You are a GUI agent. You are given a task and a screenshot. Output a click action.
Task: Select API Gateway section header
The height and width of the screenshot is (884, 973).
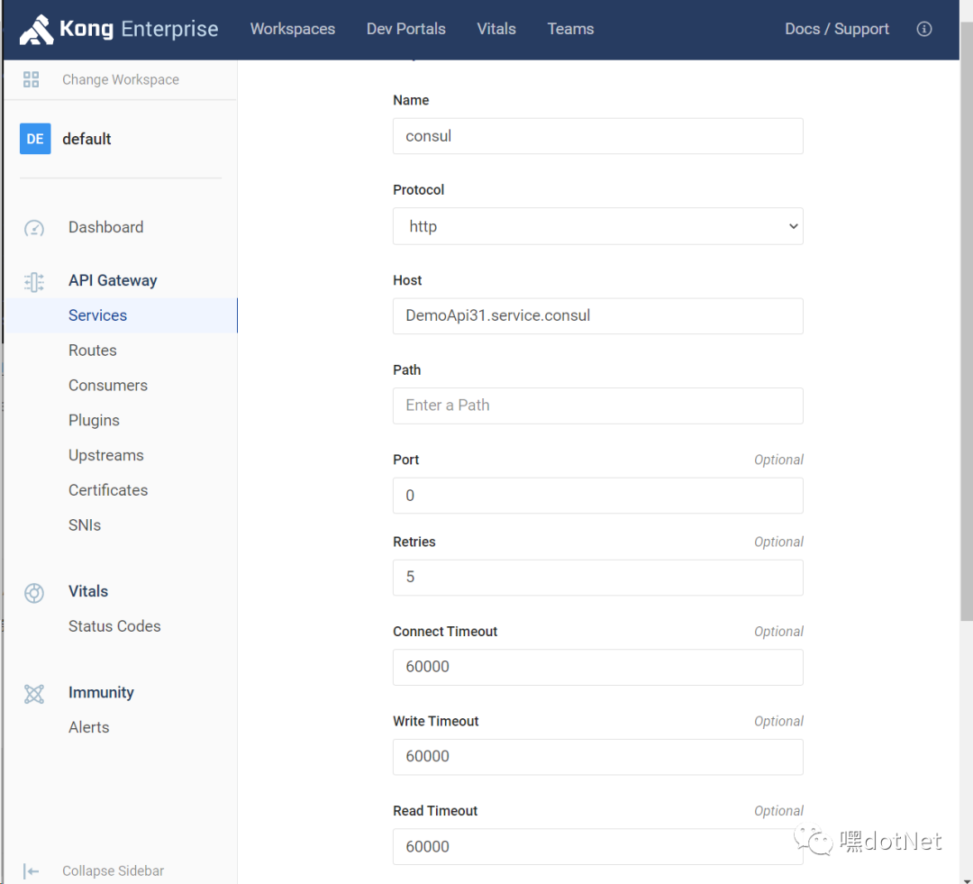click(x=113, y=280)
